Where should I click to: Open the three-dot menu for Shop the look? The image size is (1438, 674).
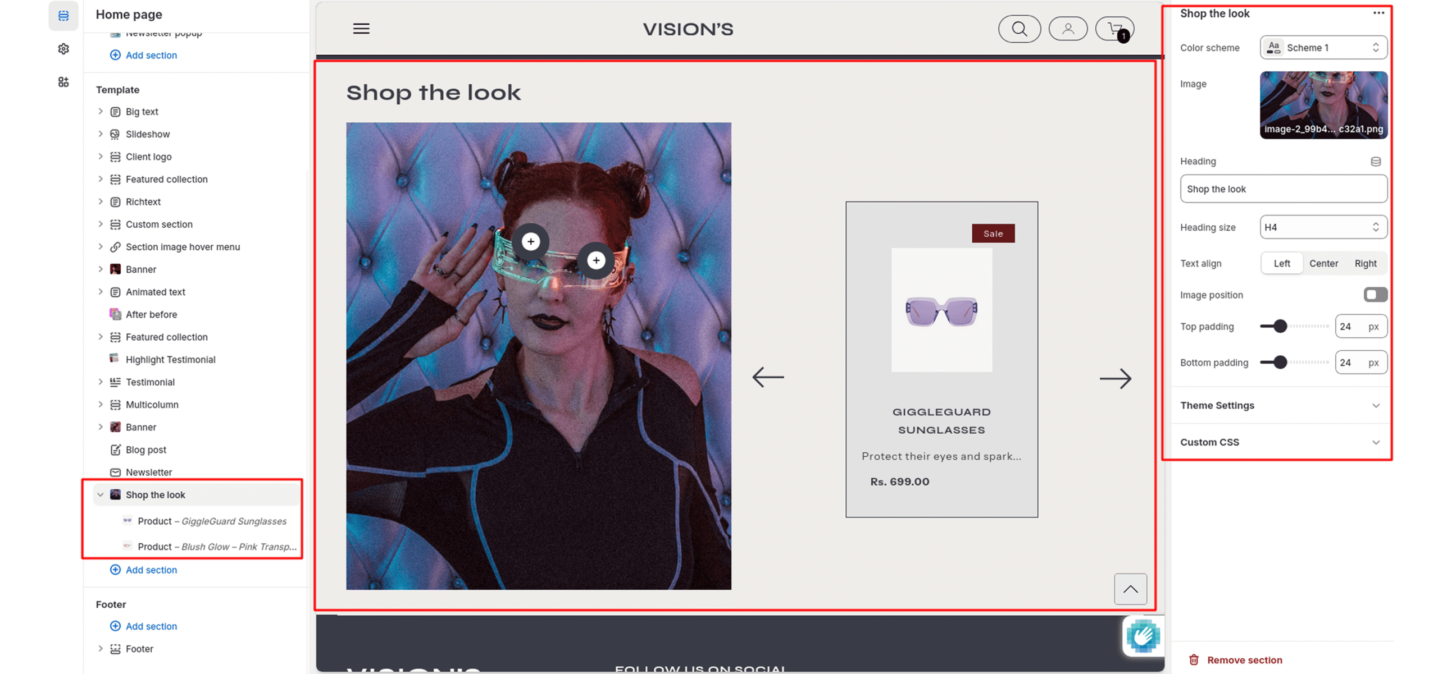(x=1377, y=13)
